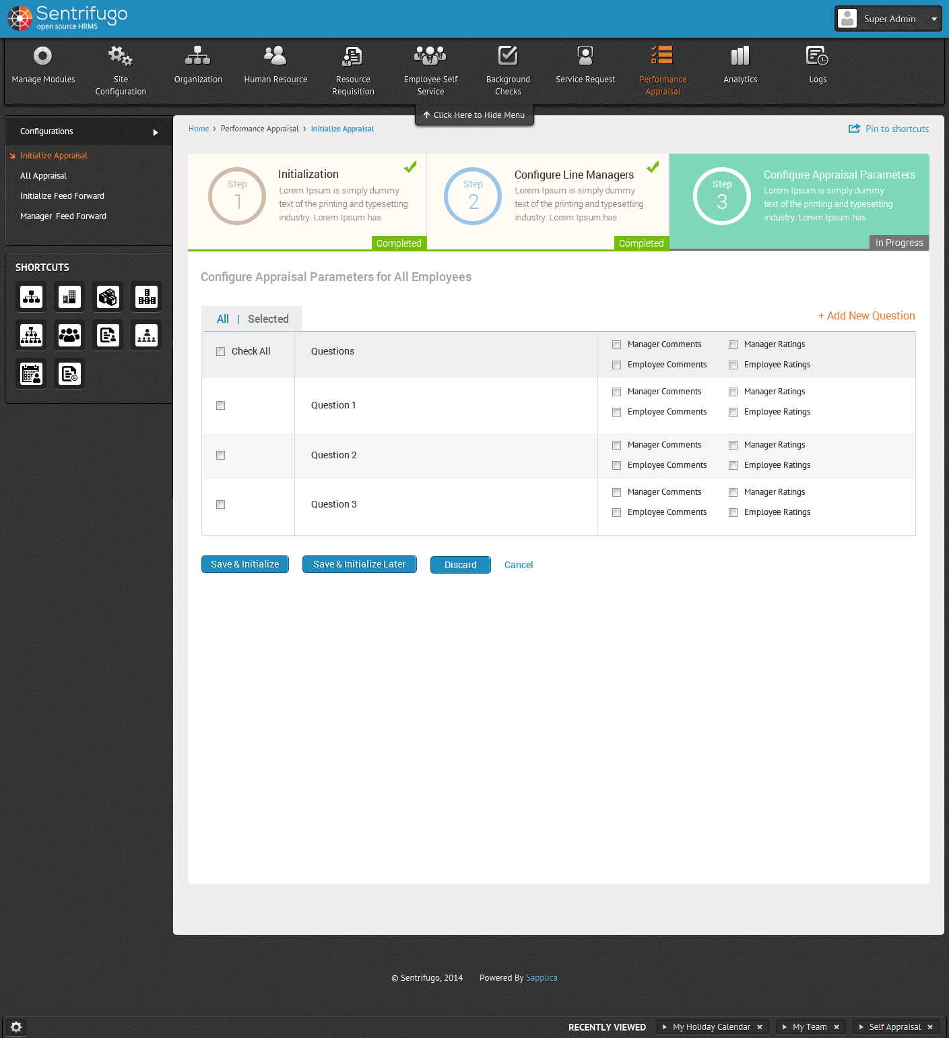Screen dimensions: 949x1038
Task: Enable Employee Comments for Question 2
Action: click(616, 465)
